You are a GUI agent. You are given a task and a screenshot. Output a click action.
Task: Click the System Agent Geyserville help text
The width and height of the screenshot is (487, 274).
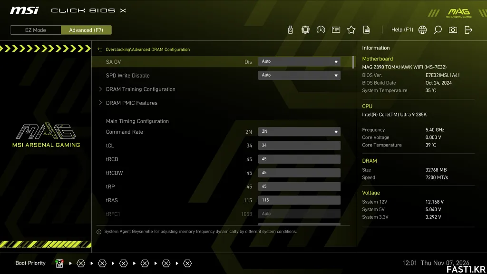[200, 232]
